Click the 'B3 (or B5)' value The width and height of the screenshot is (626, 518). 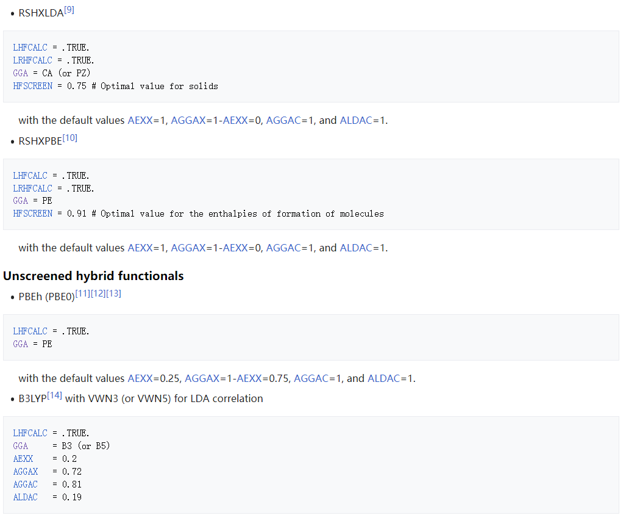[x=86, y=446]
